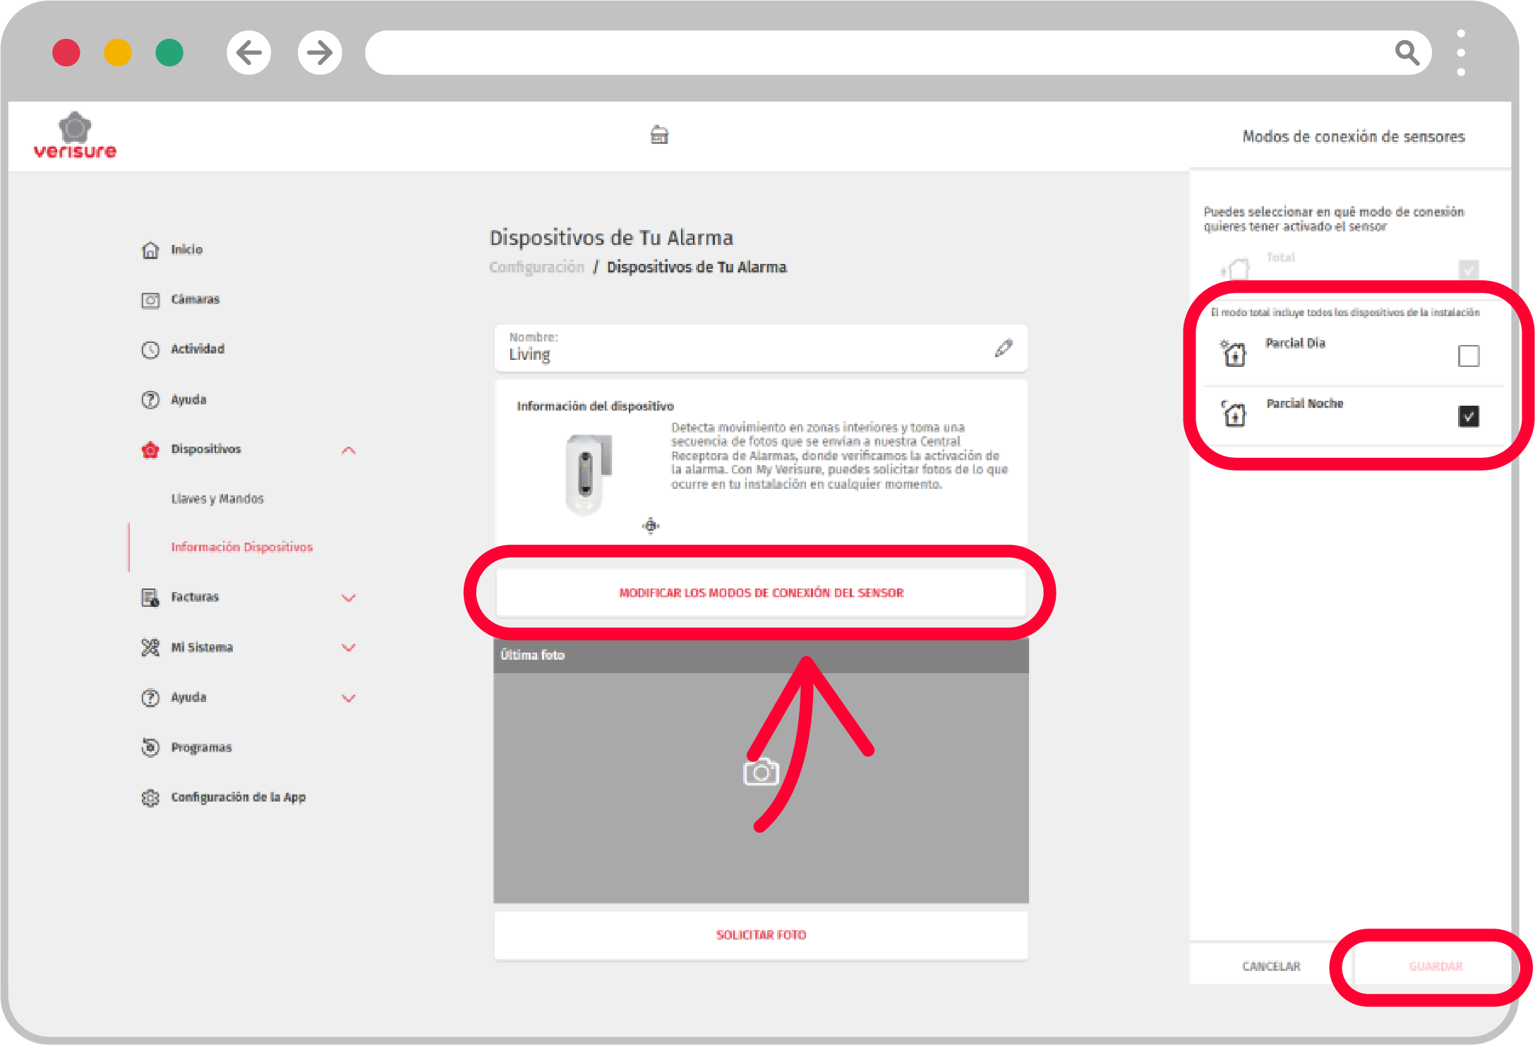Click the Configuración breadcrumb link
Image resolution: width=1535 pixels, height=1045 pixels.
coord(536,267)
